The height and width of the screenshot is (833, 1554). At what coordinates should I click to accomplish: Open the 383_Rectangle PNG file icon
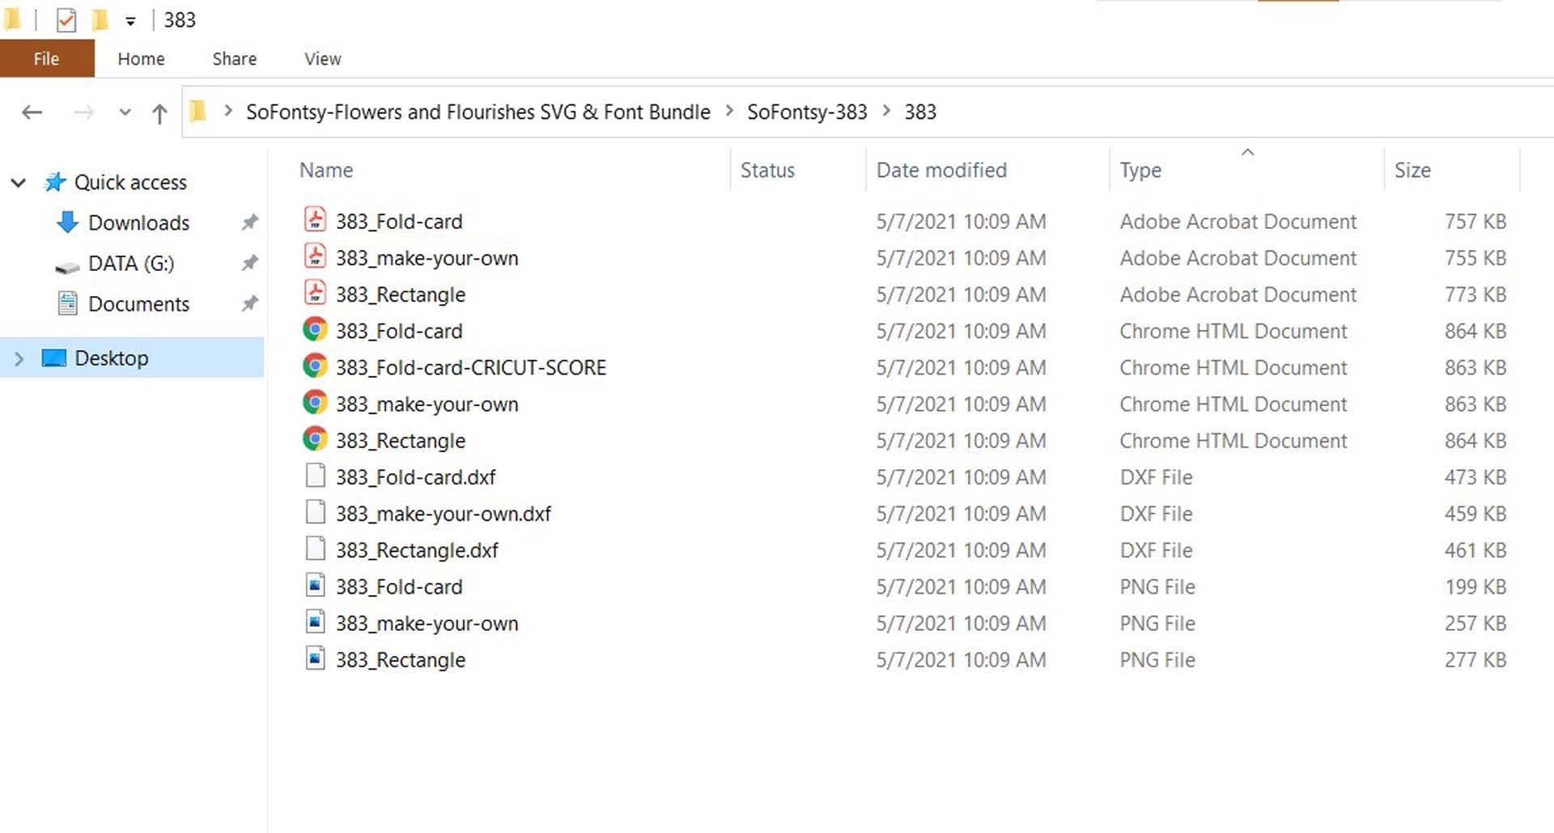point(315,659)
